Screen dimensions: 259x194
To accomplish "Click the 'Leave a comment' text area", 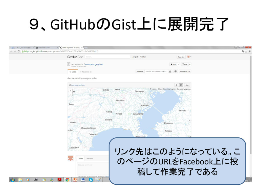I will [x=93, y=168].
